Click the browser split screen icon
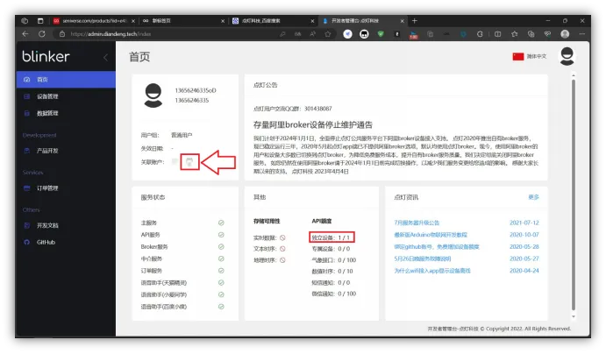The width and height of the screenshot is (606, 354). [498, 34]
